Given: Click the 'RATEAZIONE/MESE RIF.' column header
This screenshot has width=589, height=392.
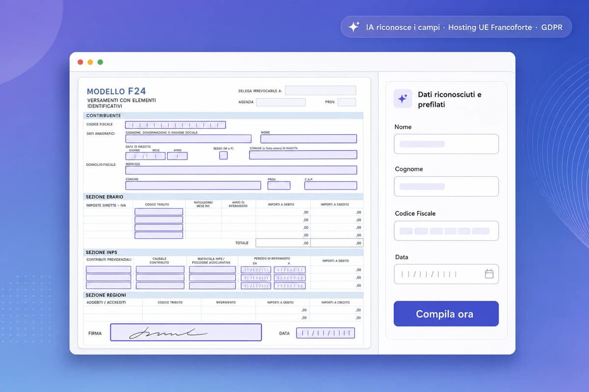Looking at the screenshot, I should [203, 204].
